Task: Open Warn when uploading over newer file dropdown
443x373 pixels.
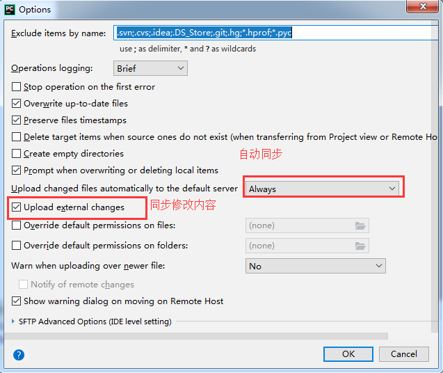Action: tap(315, 266)
